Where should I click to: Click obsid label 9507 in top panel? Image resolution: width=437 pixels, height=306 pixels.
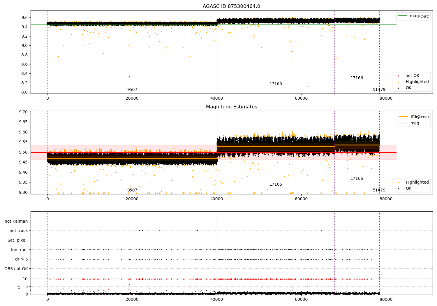[x=132, y=90]
